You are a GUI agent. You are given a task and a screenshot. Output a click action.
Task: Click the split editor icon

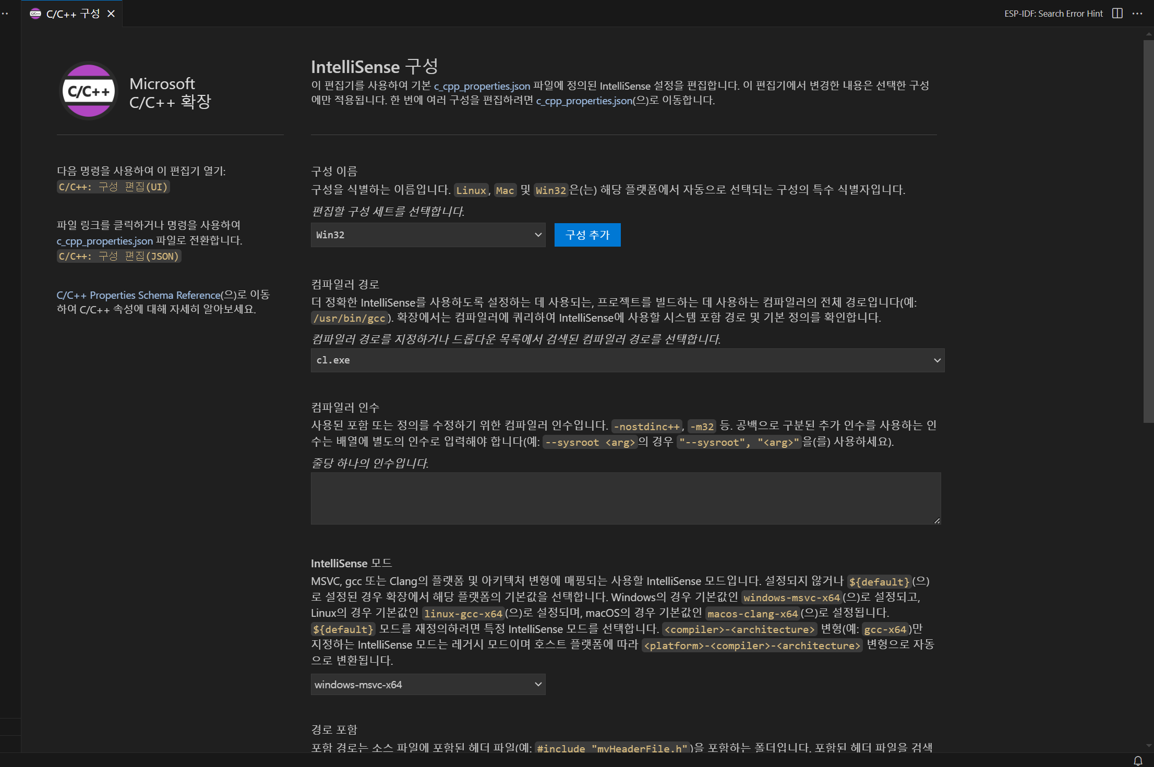tap(1117, 14)
